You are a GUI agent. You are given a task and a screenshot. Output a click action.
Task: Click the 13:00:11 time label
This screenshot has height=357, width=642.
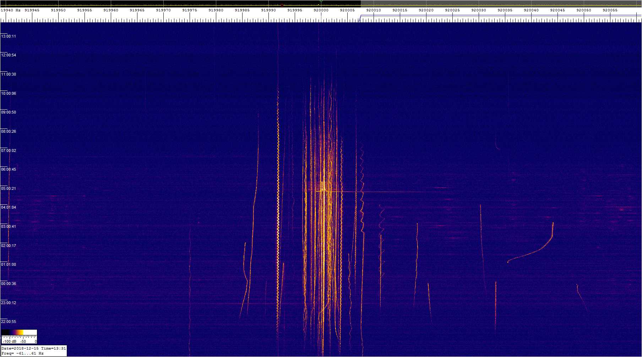(x=9, y=36)
